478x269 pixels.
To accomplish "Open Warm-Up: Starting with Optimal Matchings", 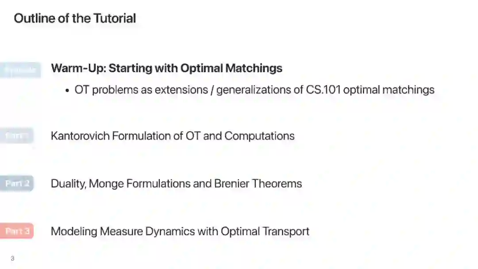I will 166,68.
